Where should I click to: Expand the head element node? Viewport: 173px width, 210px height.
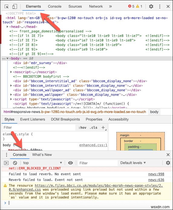click(x=8, y=27)
